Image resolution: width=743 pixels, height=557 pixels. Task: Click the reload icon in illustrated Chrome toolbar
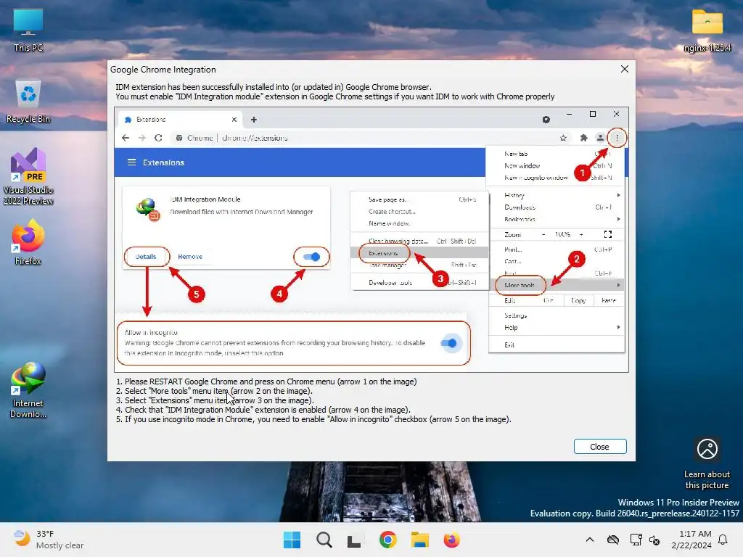pos(158,138)
